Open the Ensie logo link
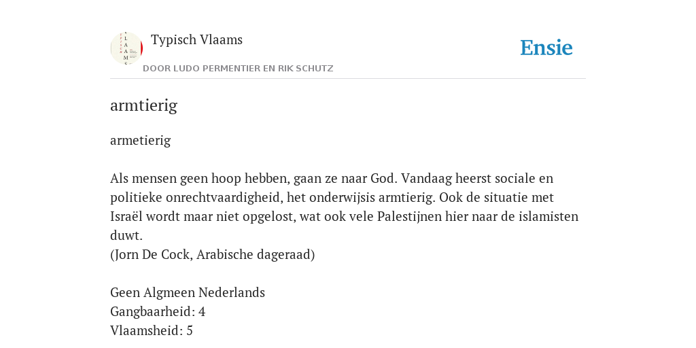Viewport: 696px width, 348px height. point(546,48)
